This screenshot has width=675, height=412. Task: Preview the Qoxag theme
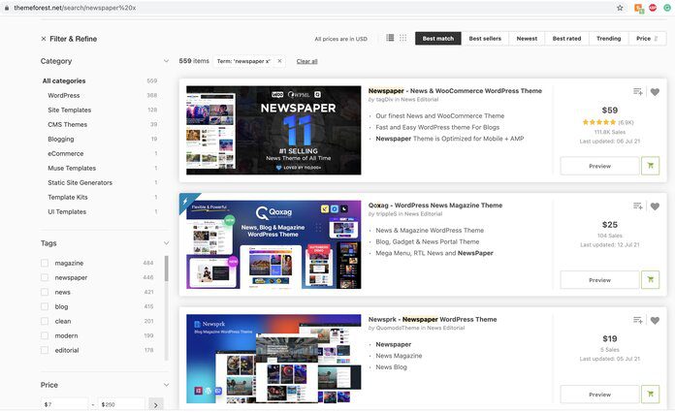[599, 280]
